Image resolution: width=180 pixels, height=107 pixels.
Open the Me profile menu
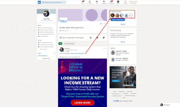(118, 2)
